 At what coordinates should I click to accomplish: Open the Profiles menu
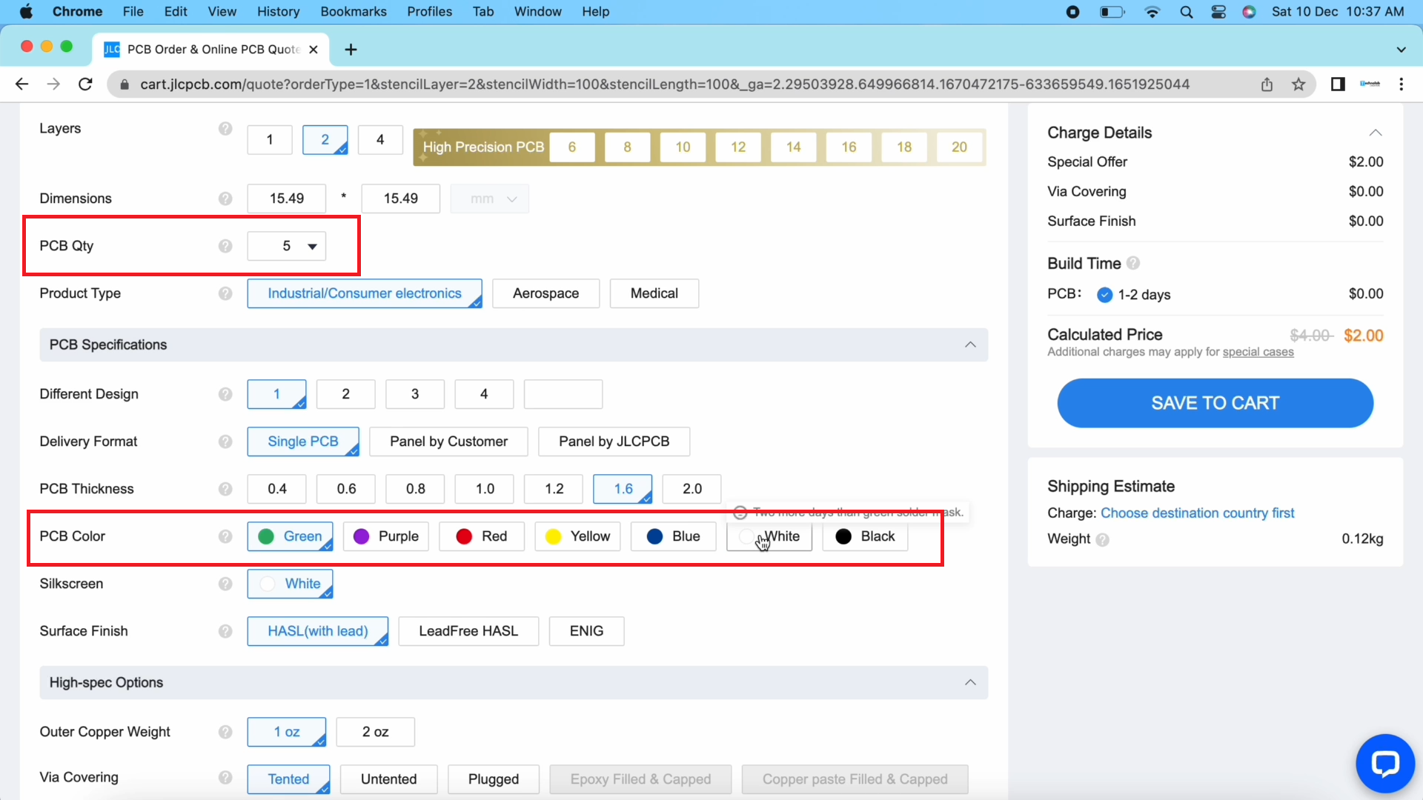point(429,12)
